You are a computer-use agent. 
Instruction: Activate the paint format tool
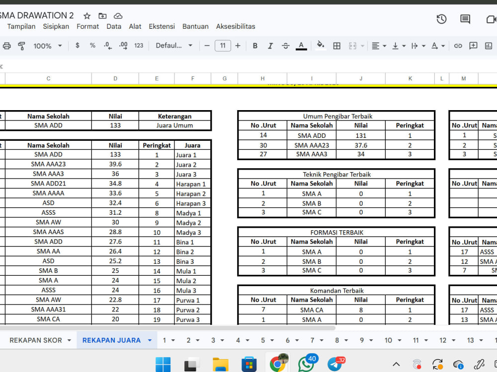tap(21, 46)
